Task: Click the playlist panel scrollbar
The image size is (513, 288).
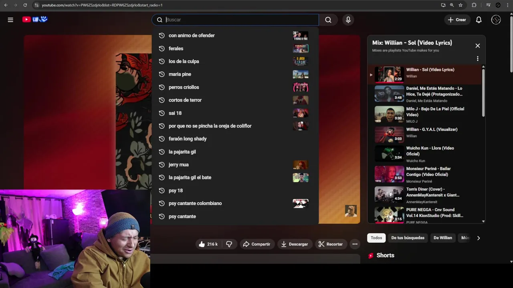Action: 483,93
